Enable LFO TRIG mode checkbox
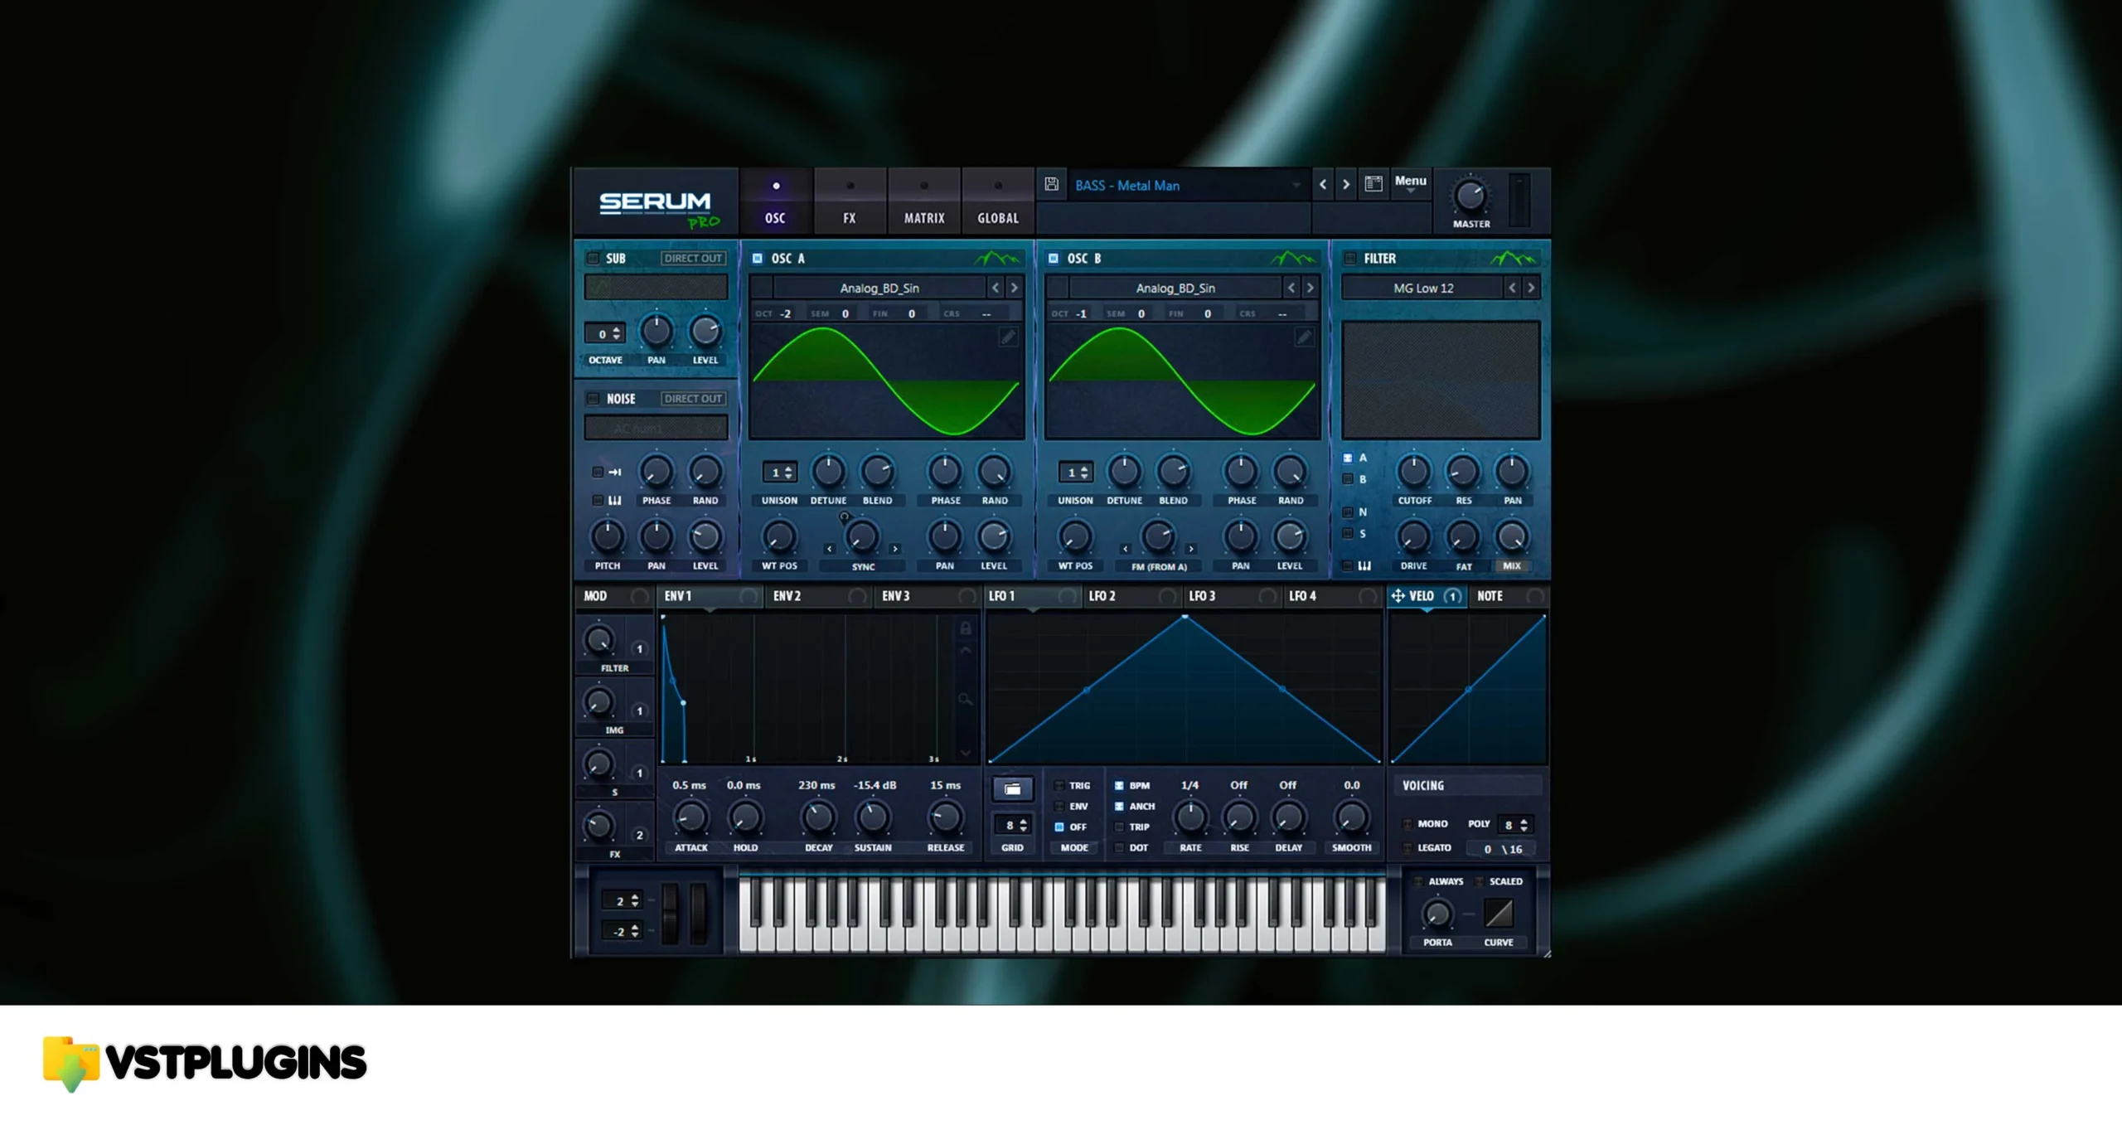Screen dimensions: 2122x1125 tap(1059, 785)
